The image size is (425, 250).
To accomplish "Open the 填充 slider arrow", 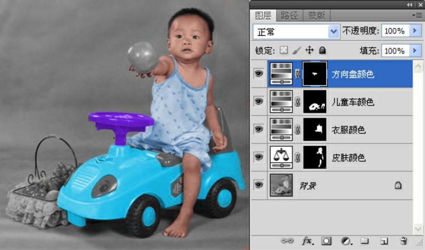I will point(415,50).
